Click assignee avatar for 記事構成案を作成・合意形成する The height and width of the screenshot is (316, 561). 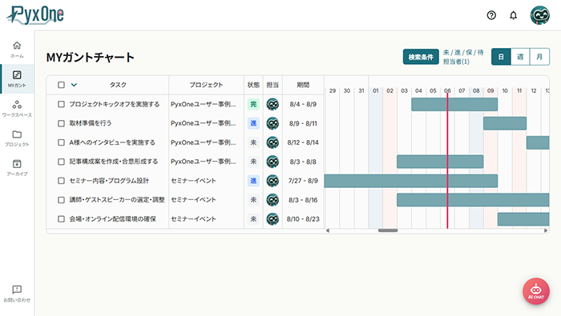272,162
